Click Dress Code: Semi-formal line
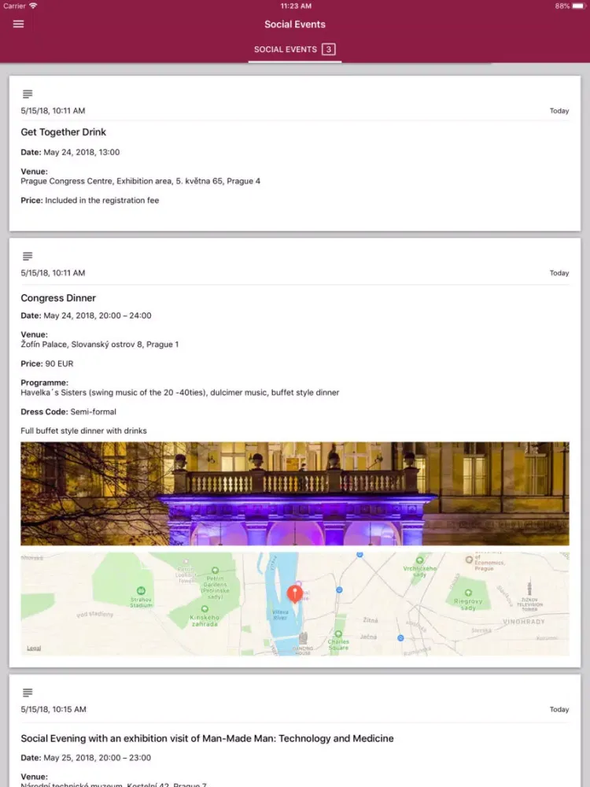 coord(68,412)
